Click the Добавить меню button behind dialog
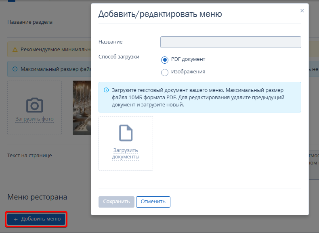 [36, 219]
